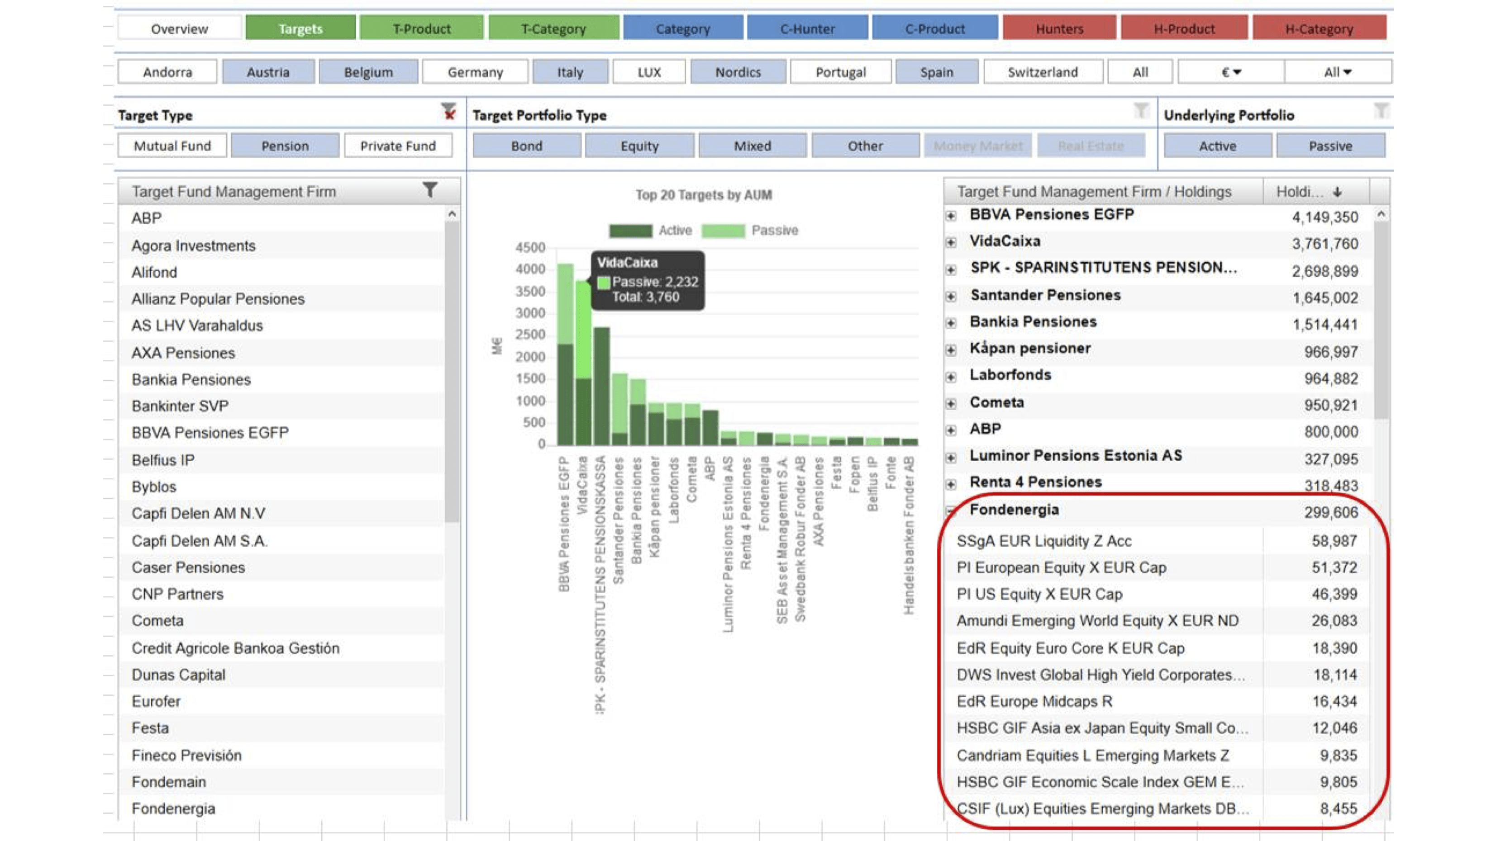Open the C-Product tab
The image size is (1496, 841).
pyautogui.click(x=935, y=28)
